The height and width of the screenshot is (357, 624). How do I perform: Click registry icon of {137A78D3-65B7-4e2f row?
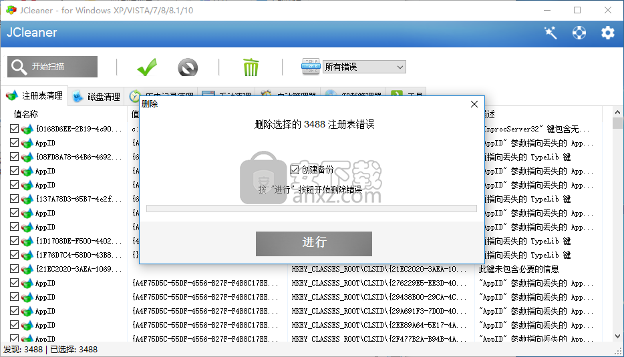tap(27, 199)
